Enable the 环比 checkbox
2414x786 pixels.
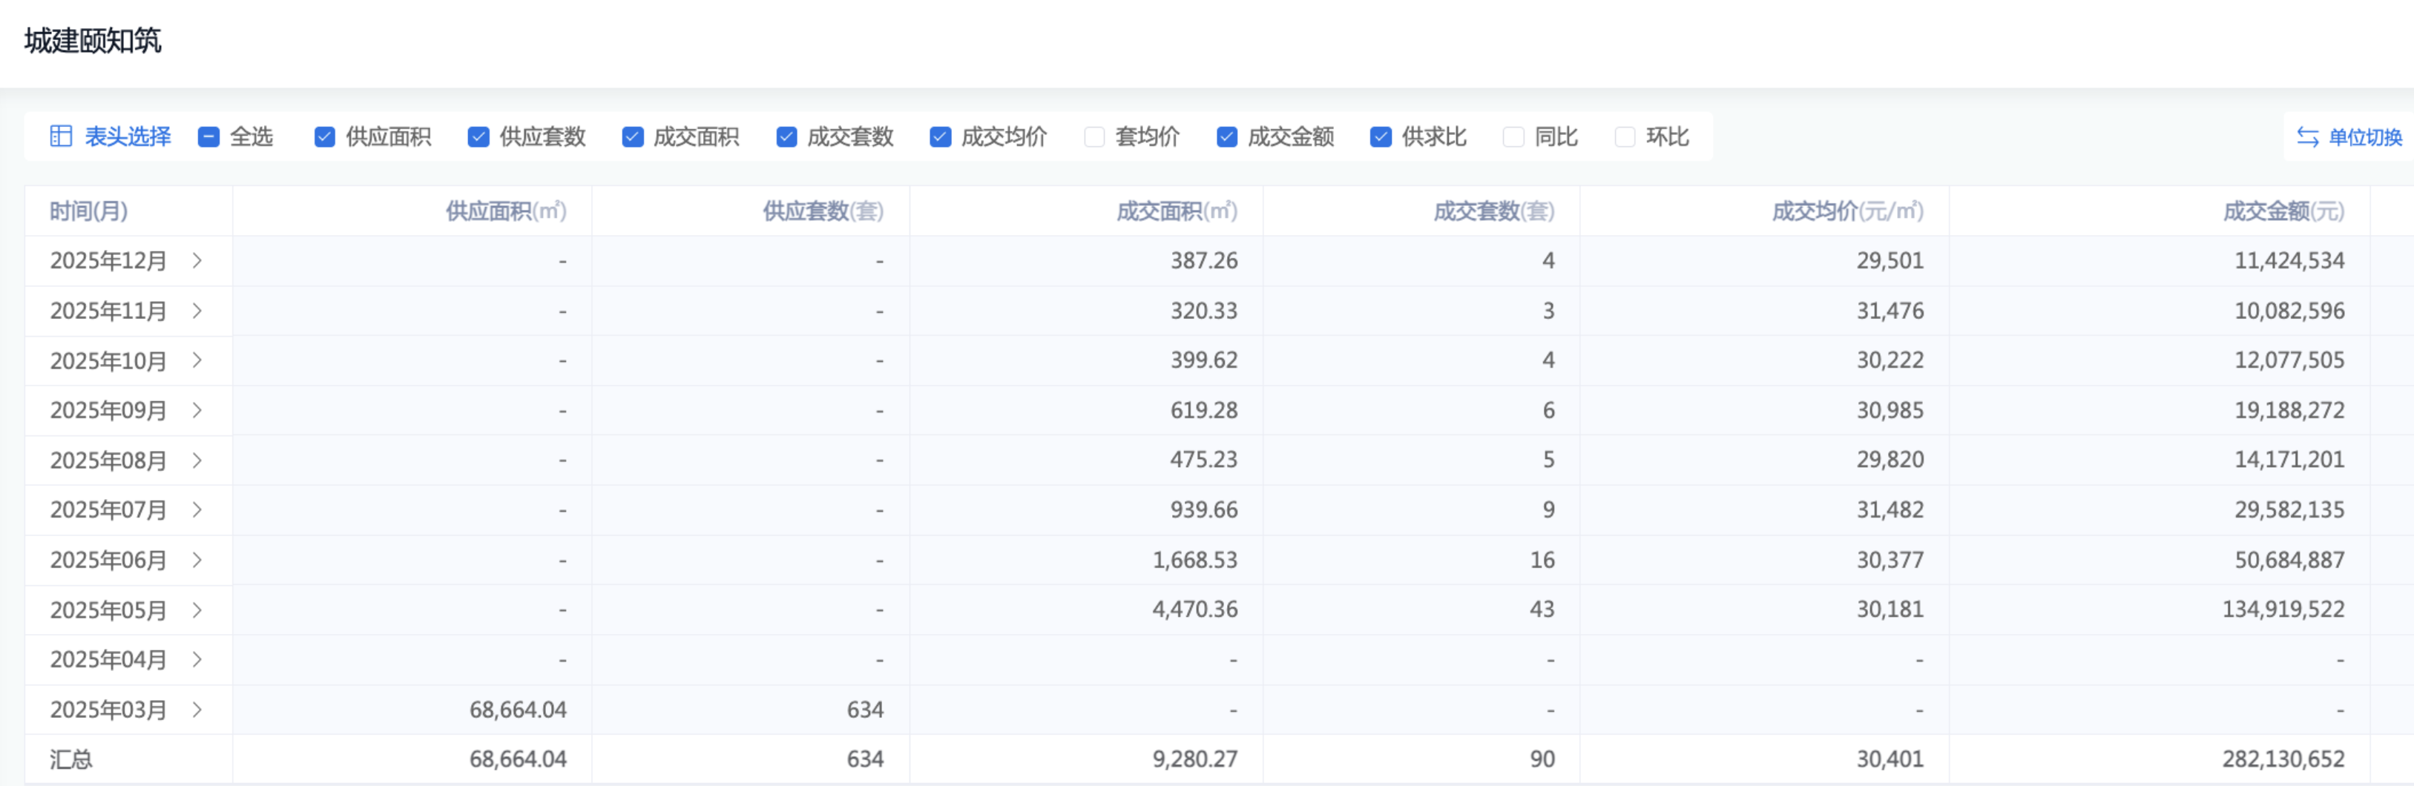1624,138
